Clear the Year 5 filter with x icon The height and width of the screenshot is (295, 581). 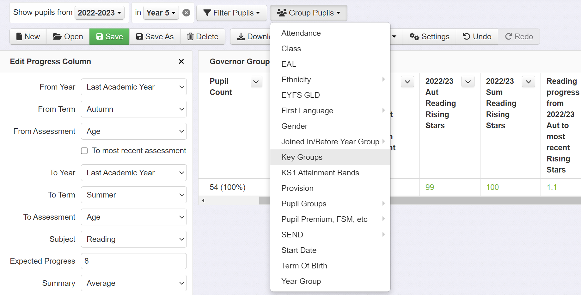coord(187,13)
